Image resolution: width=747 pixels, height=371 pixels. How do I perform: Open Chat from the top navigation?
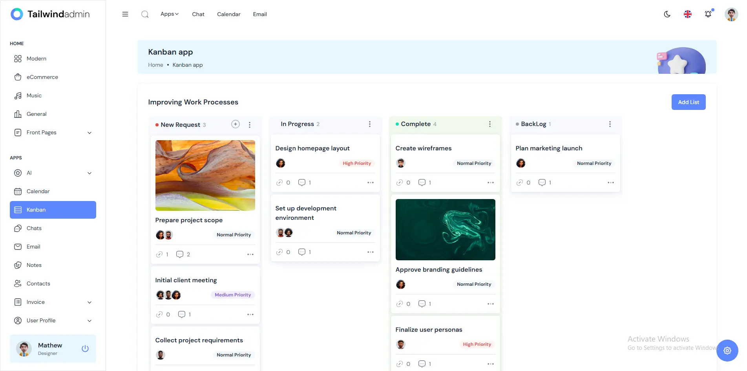tap(198, 14)
